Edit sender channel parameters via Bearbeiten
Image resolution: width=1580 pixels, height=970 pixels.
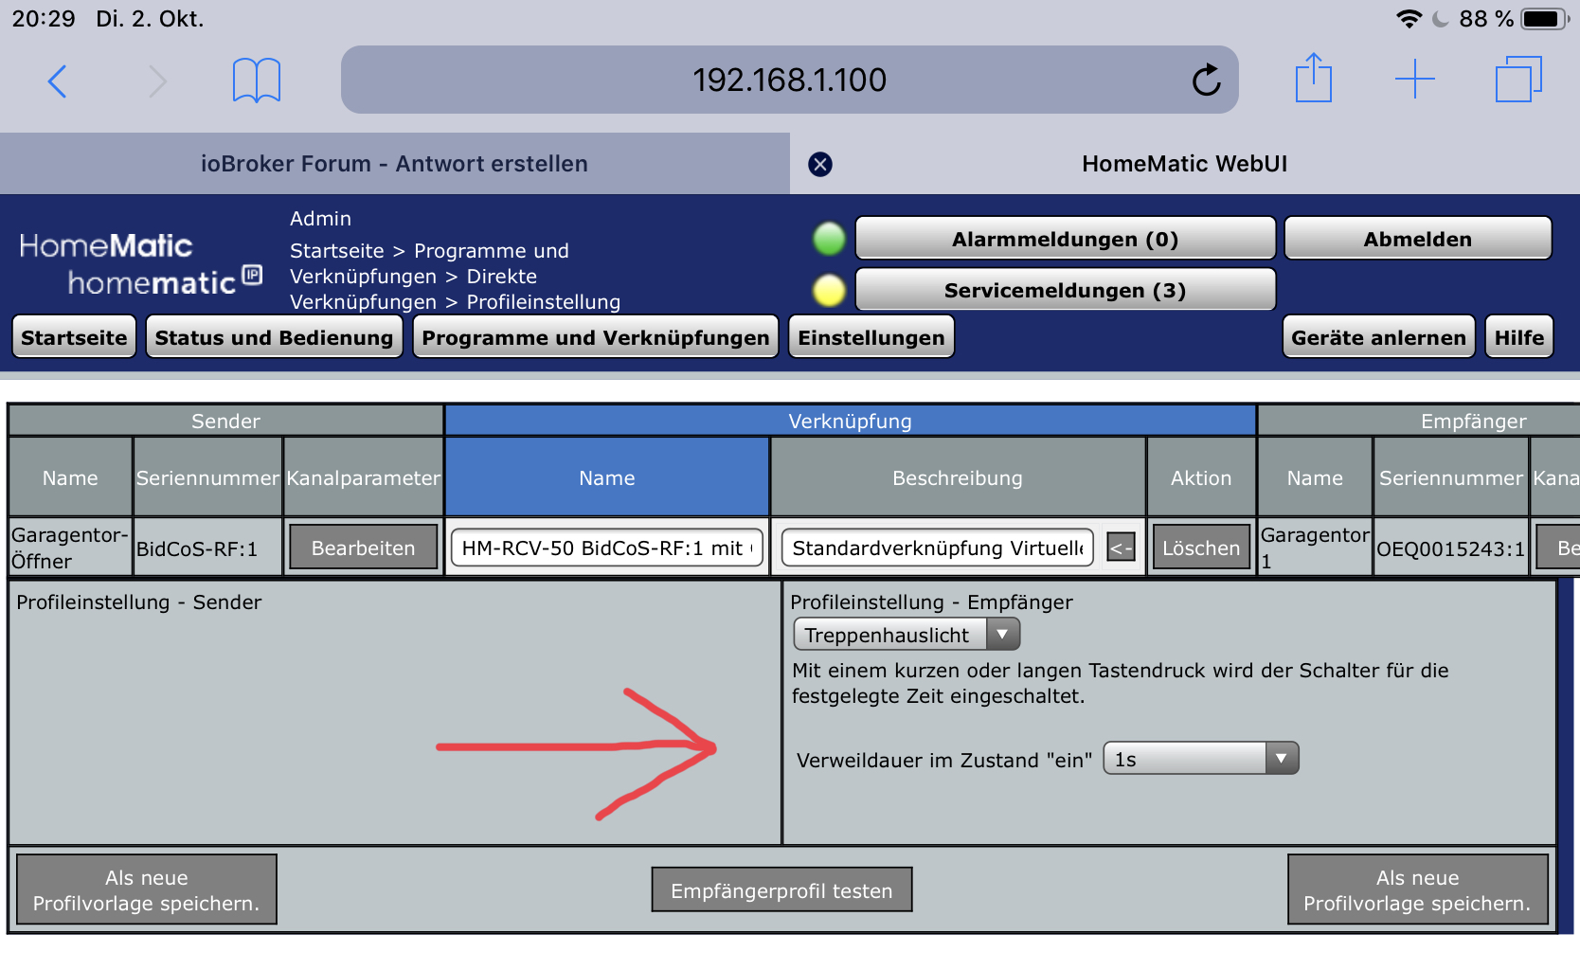(363, 548)
